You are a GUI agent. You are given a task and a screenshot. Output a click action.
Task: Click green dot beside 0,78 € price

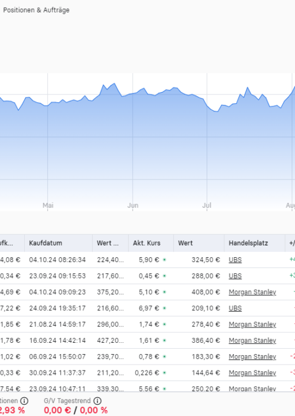tap(164, 356)
